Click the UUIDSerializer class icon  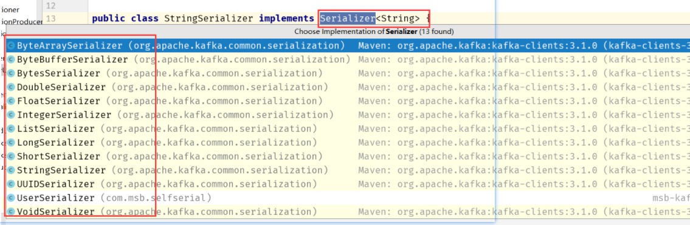click(11, 184)
